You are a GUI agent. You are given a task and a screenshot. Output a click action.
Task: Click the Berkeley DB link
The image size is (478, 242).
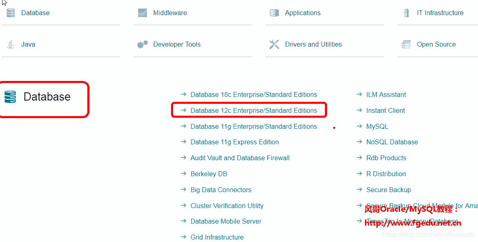[209, 174]
